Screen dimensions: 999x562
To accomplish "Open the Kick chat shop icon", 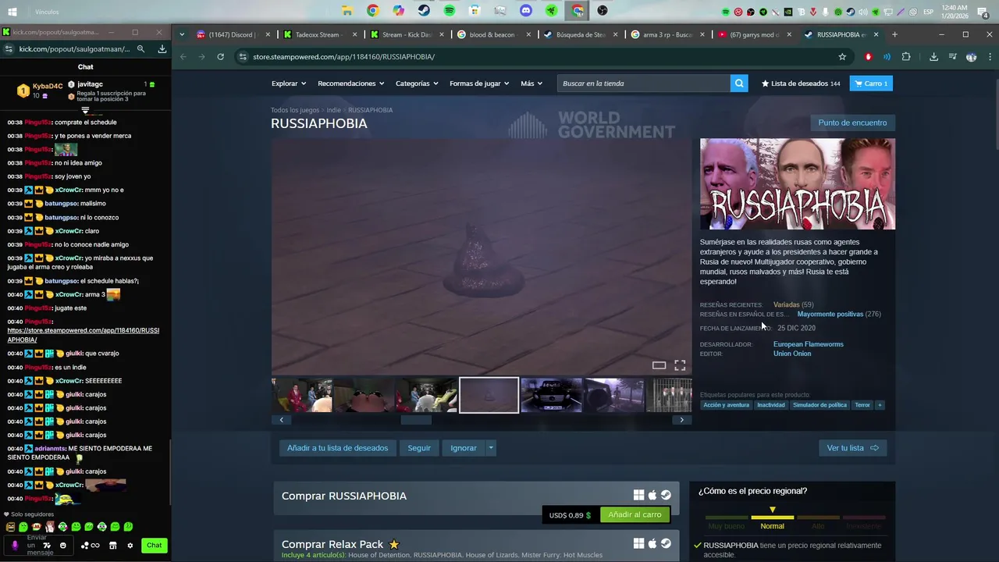I will point(112,546).
